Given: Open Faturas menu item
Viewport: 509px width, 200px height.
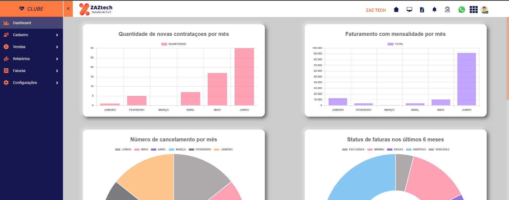Looking at the screenshot, I should coord(31,71).
